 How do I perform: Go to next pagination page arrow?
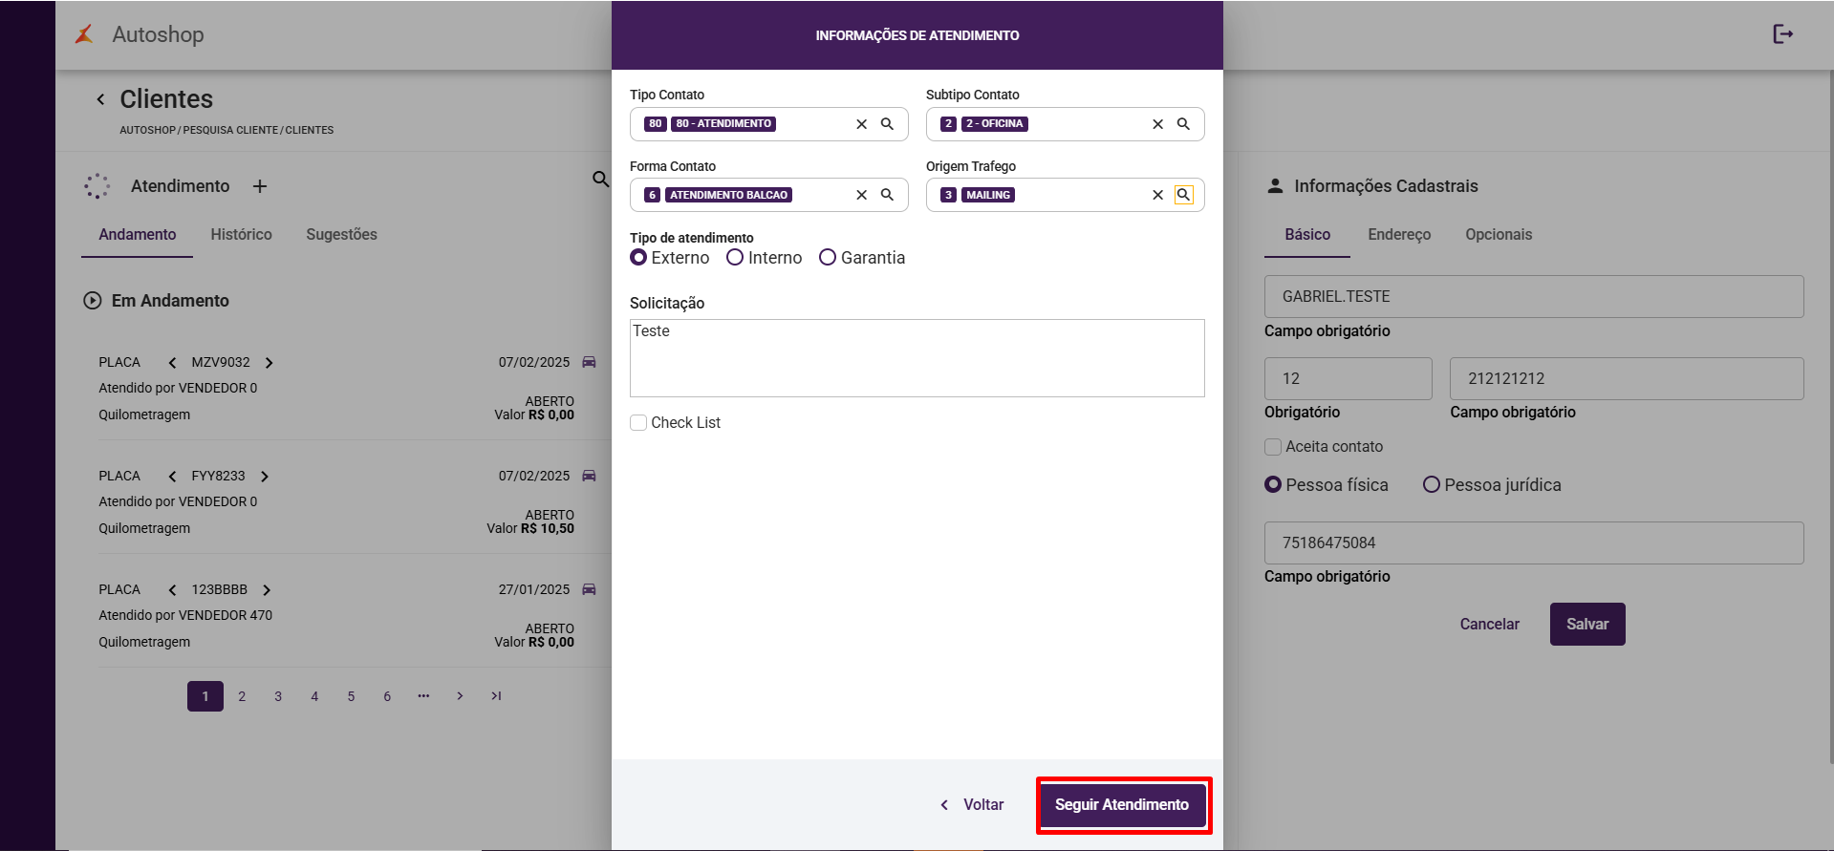(460, 696)
